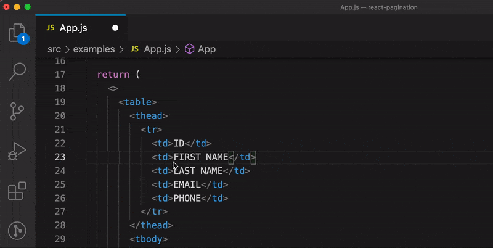The image size is (493, 248).
Task: Select the App.js editor tab
Action: coord(82,28)
